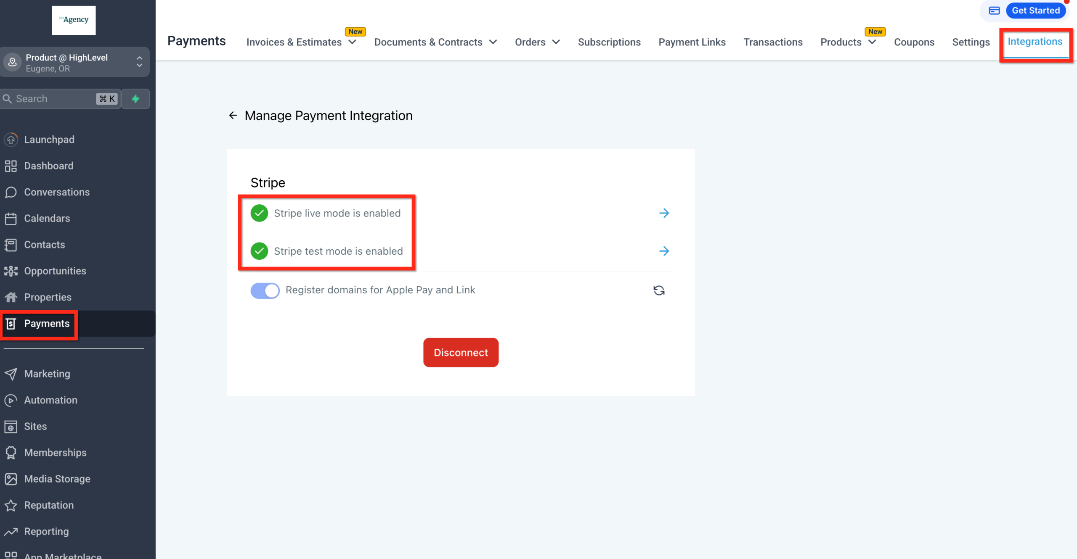This screenshot has width=1077, height=559.
Task: Click the Get Started button
Action: point(1036,10)
